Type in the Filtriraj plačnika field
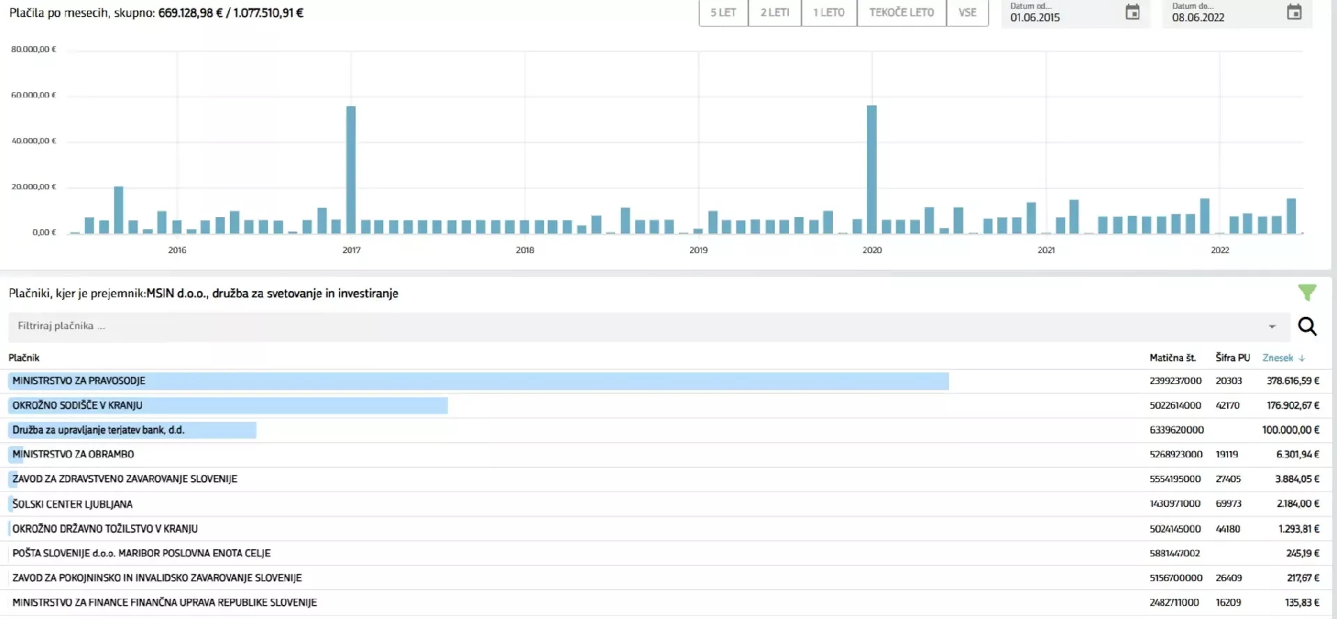The height and width of the screenshot is (621, 1337). point(627,326)
